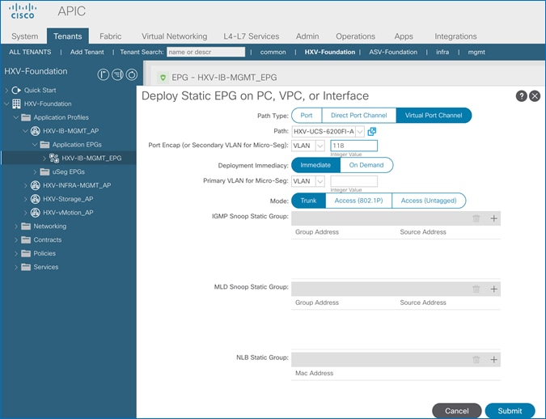The width and height of the screenshot is (546, 419).
Task: Click the first circular icon beside HXV-Foundation title
Action: pyautogui.click(x=103, y=74)
